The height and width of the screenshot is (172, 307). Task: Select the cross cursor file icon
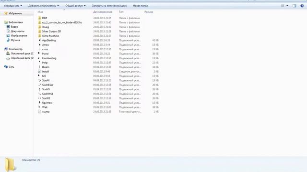point(39,49)
